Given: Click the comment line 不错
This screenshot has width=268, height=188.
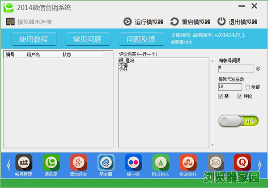Looking at the screenshot, I should [x=123, y=65].
